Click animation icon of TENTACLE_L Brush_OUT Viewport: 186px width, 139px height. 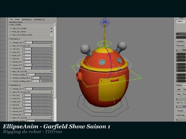click(x=10, y=55)
